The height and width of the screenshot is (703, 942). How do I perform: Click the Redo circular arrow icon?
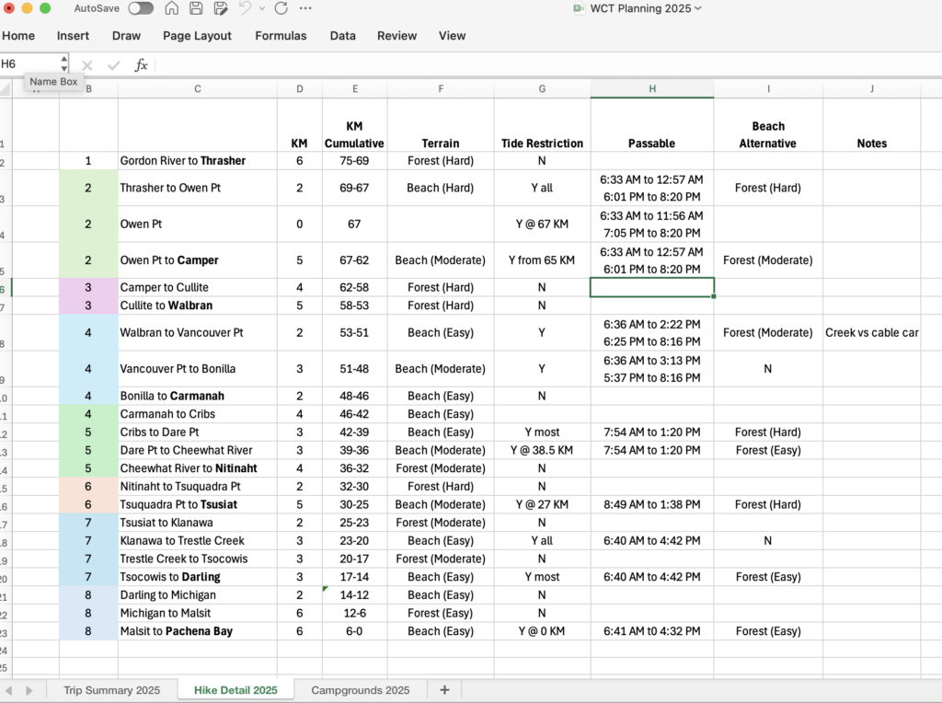[281, 8]
